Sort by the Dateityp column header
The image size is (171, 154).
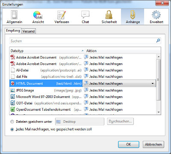tap(47, 51)
